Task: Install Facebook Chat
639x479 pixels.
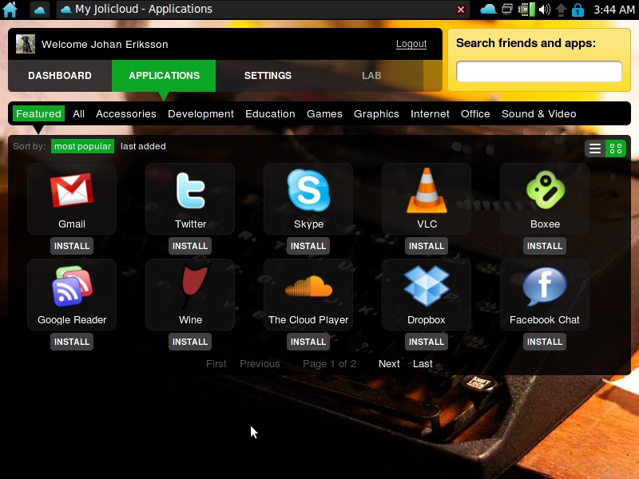Action: tap(545, 342)
